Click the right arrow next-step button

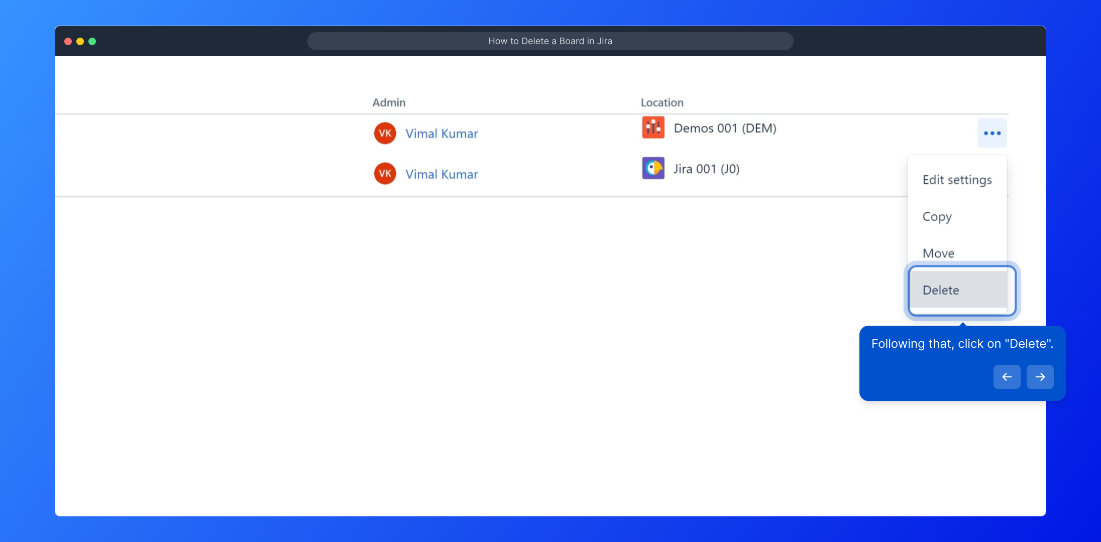pyautogui.click(x=1040, y=377)
